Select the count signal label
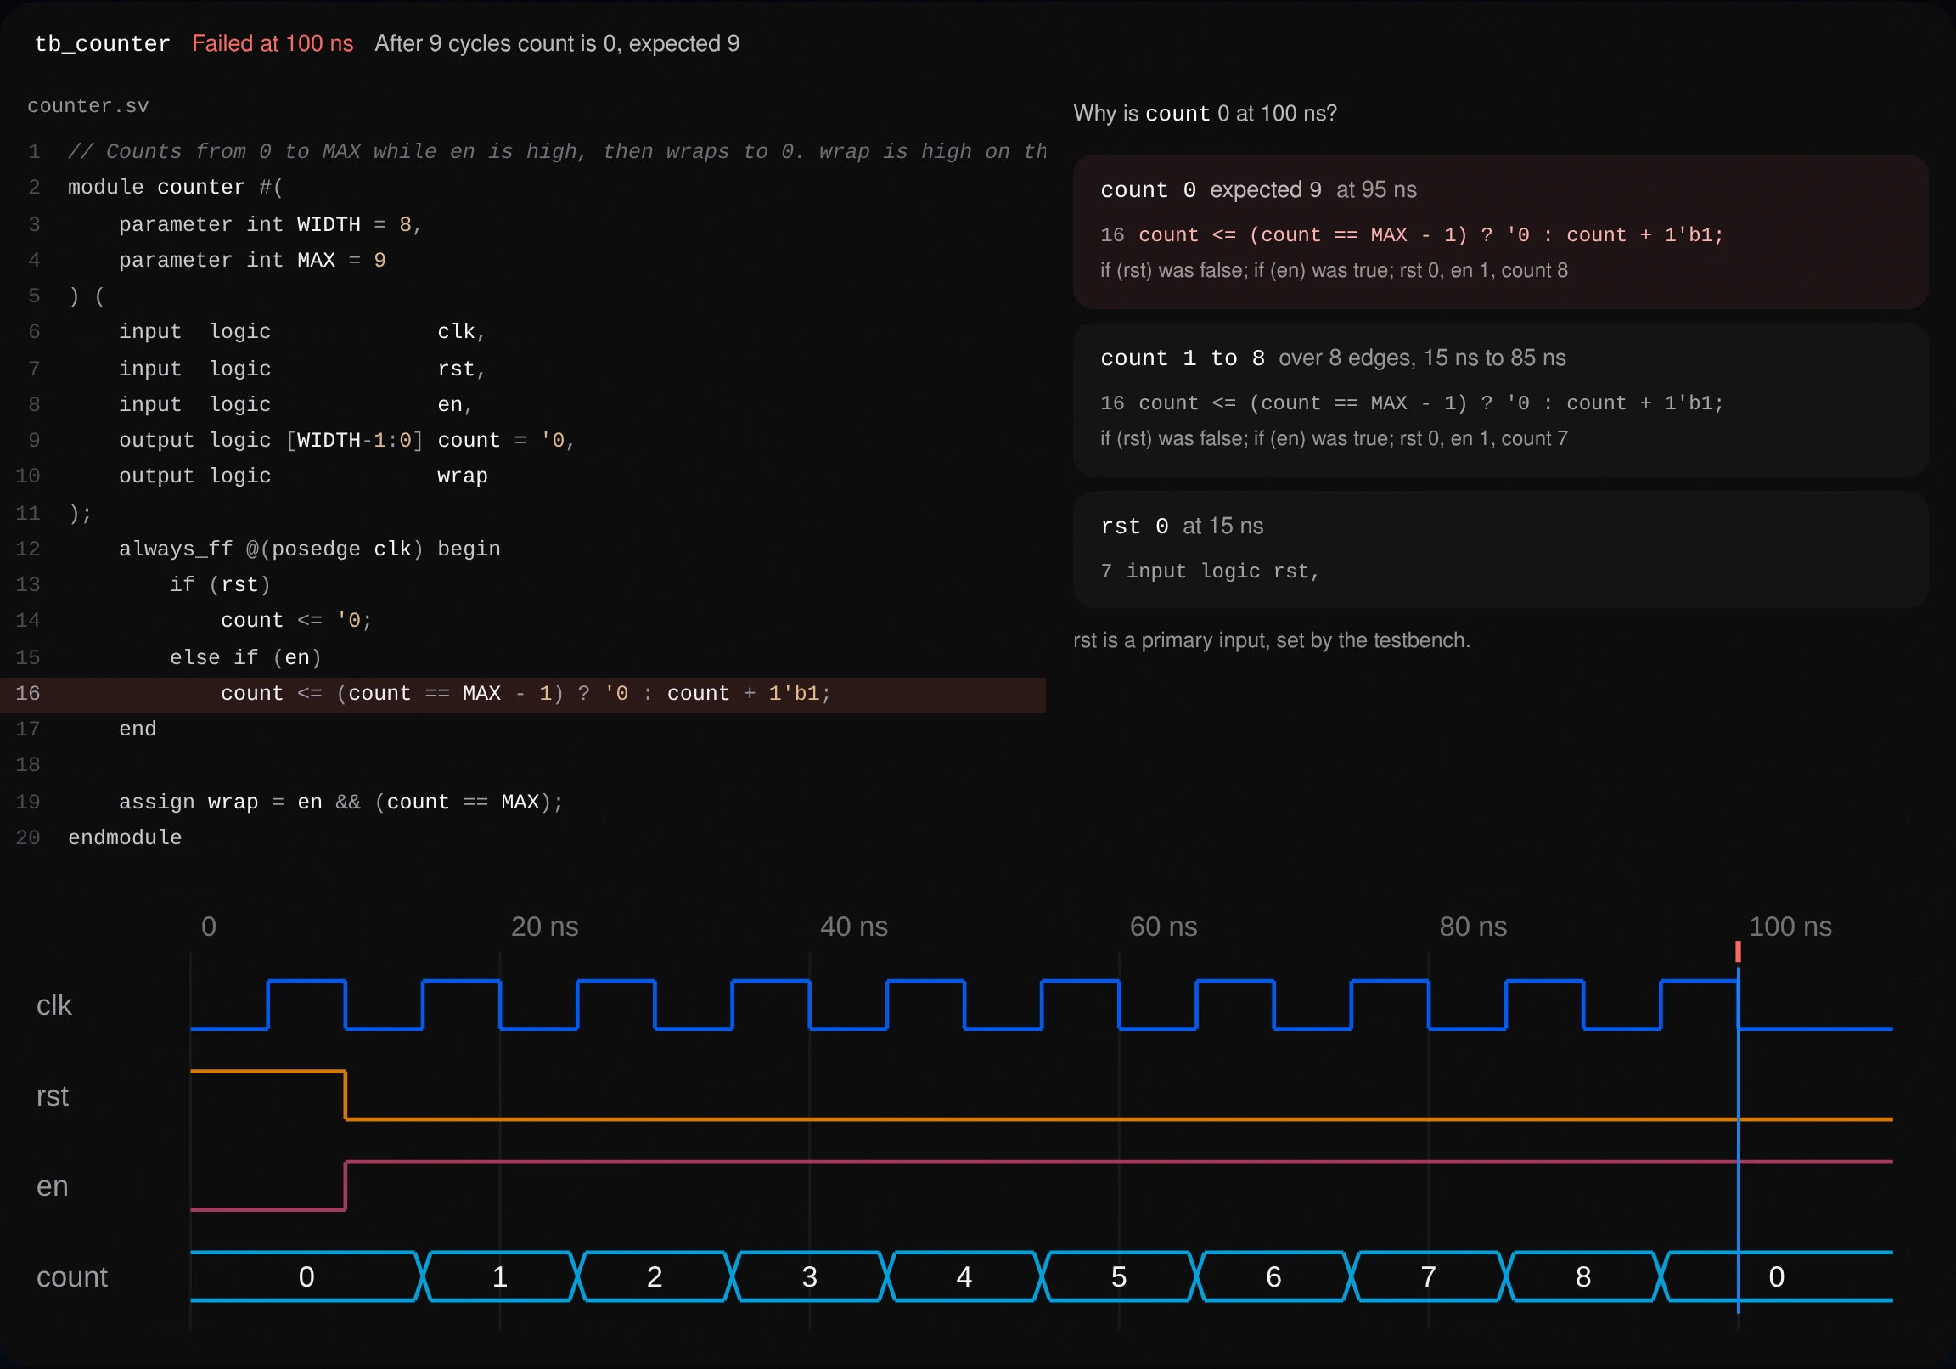This screenshot has height=1369, width=1956. coord(71,1277)
